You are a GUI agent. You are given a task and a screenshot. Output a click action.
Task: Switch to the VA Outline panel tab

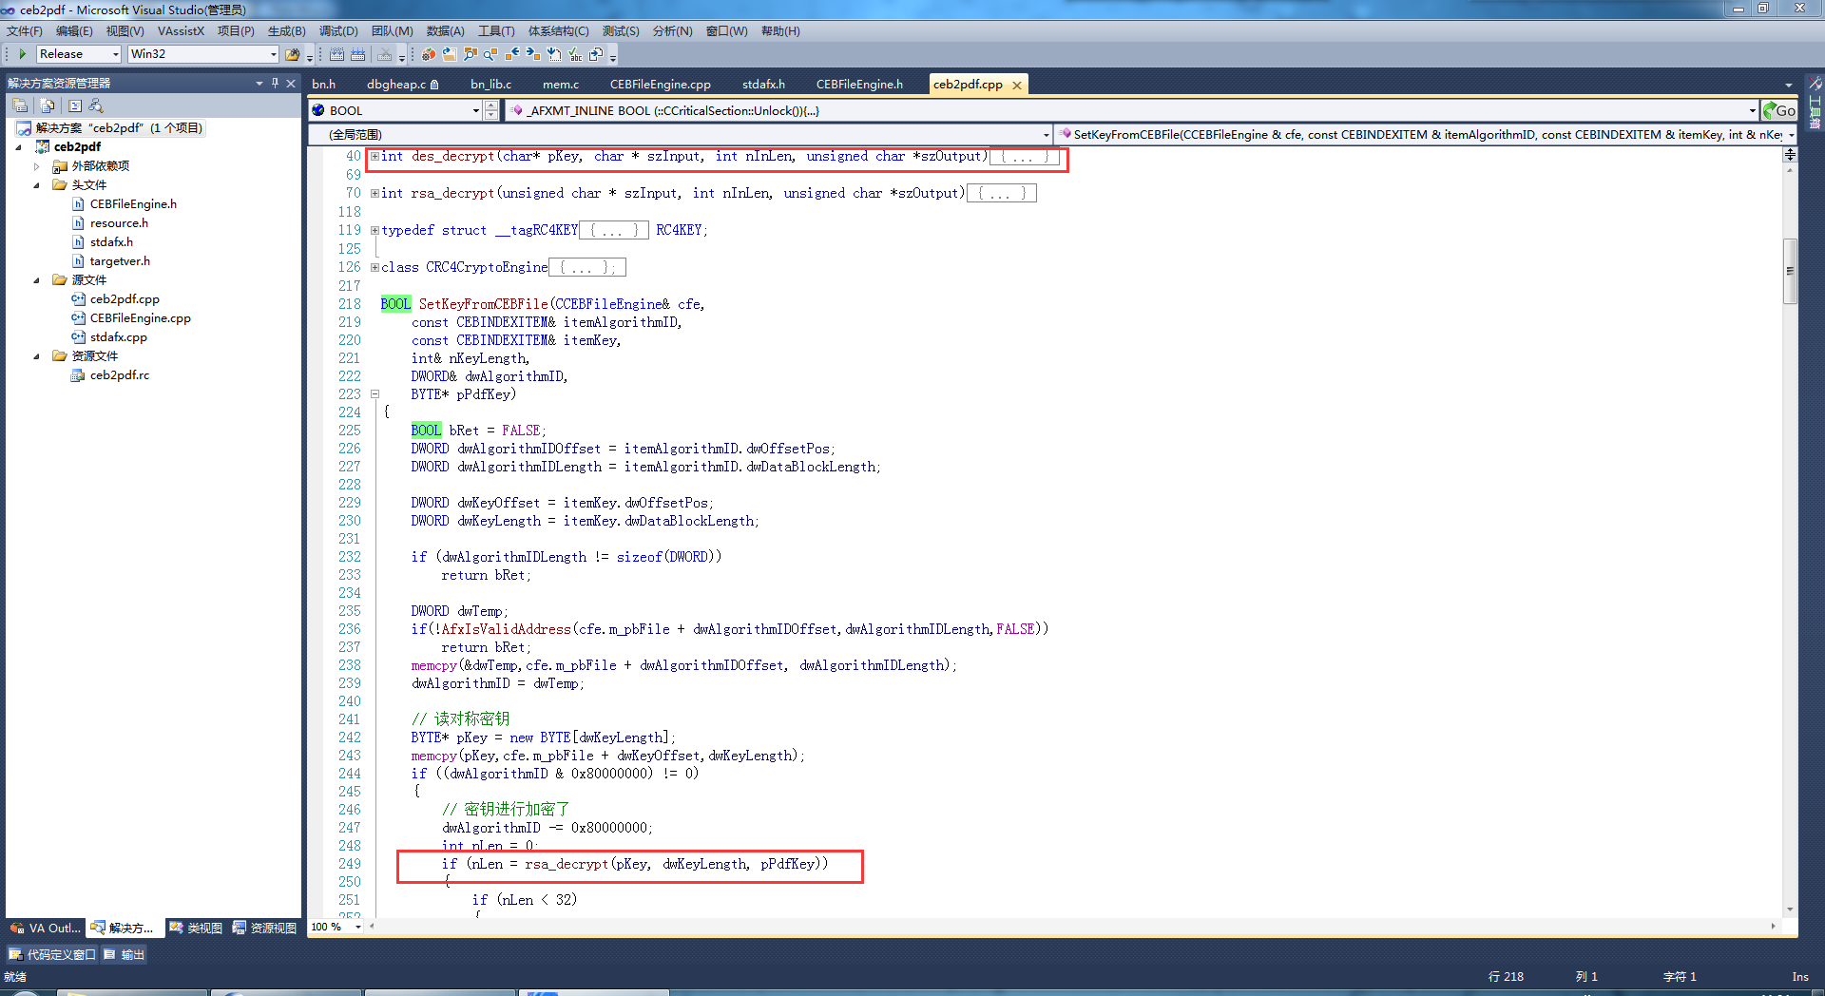tap(46, 928)
